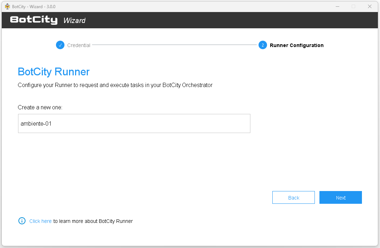
Task: Click the Configure your Runner description text
Action: coord(115,85)
